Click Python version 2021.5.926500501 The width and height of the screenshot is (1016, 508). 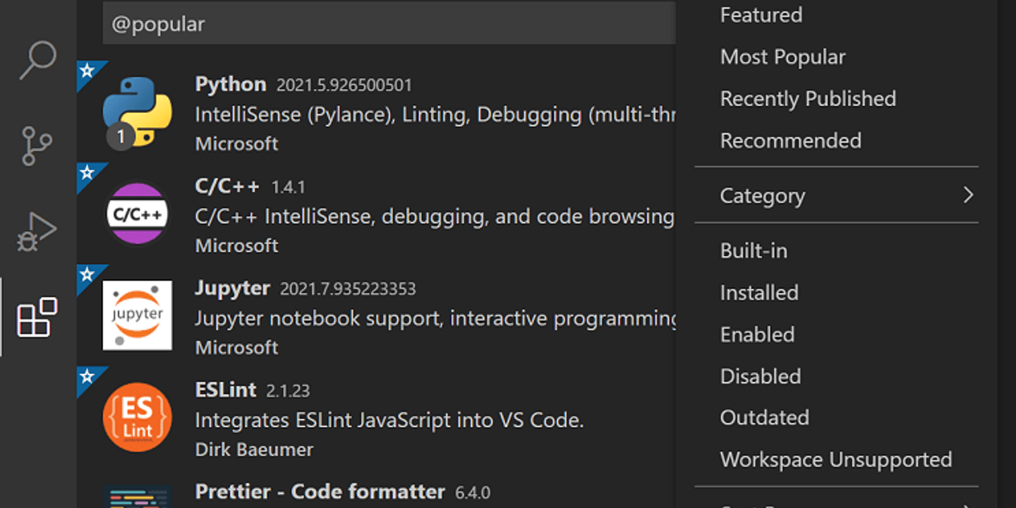pos(344,85)
